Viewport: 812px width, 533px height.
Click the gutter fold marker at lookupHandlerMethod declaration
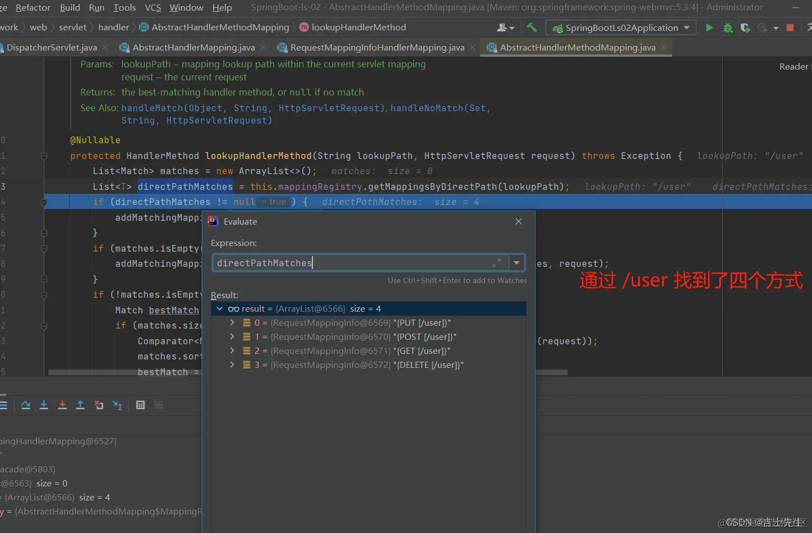pyautogui.click(x=44, y=156)
